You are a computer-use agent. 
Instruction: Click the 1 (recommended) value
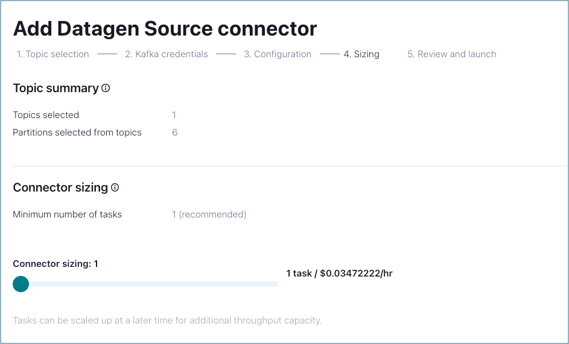tap(209, 214)
